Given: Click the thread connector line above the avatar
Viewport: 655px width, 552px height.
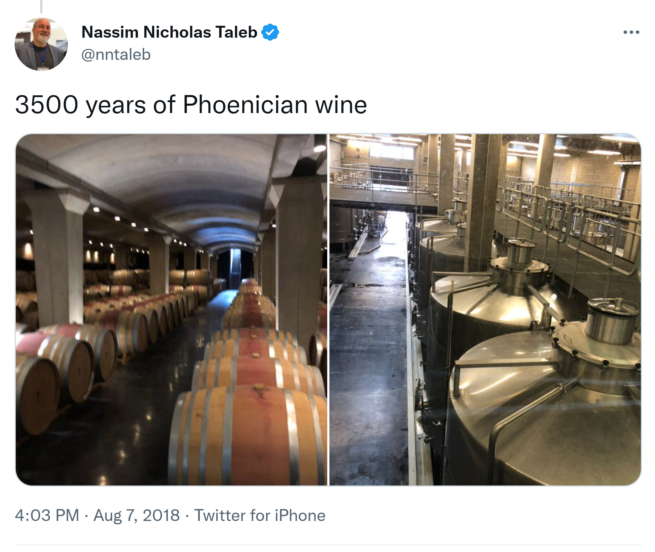Looking at the screenshot, I should click(x=41, y=6).
